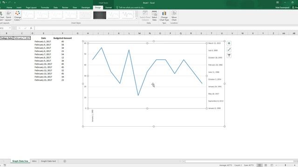Select the Graph Date line sheet tab
The width and height of the screenshot is (298, 167).
point(20,161)
